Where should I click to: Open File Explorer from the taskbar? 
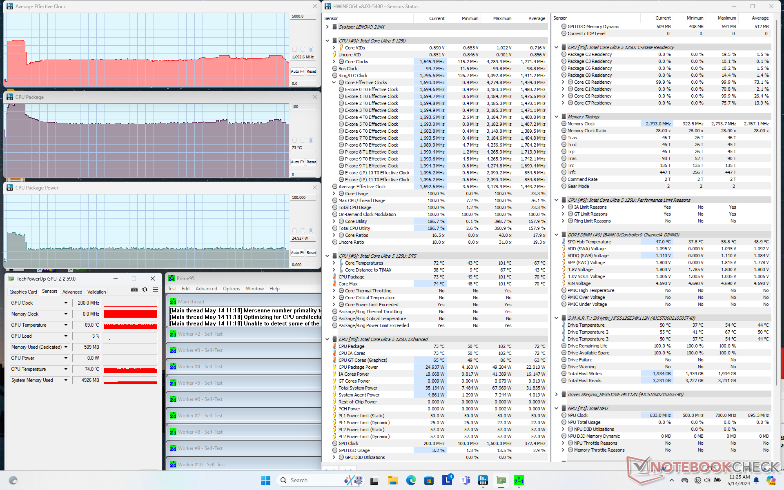[x=393, y=480]
